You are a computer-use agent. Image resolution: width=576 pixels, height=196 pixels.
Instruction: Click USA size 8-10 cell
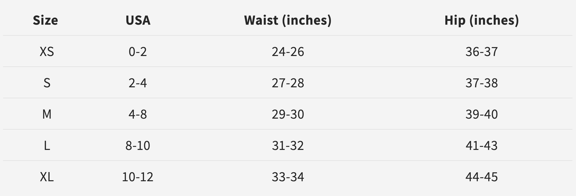[138, 146]
